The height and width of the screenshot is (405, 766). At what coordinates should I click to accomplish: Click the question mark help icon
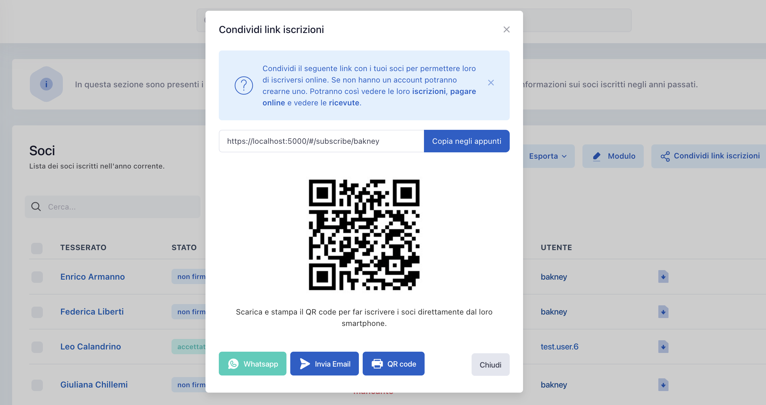244,85
